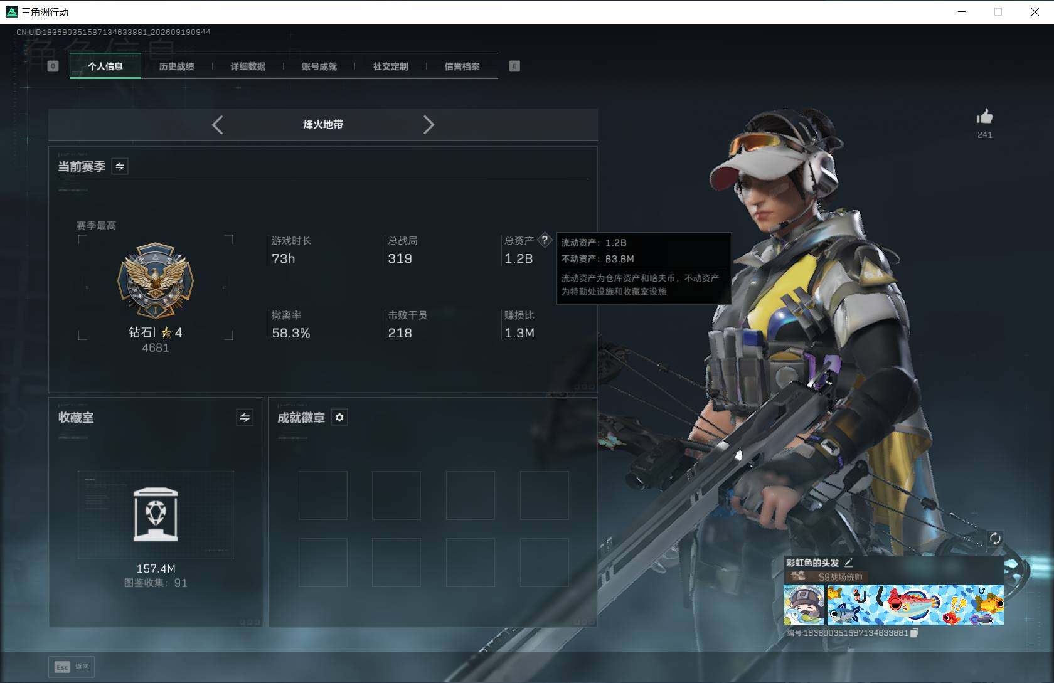1054x683 pixels.
Task: Open the 信誉档案 tab
Action: [462, 66]
